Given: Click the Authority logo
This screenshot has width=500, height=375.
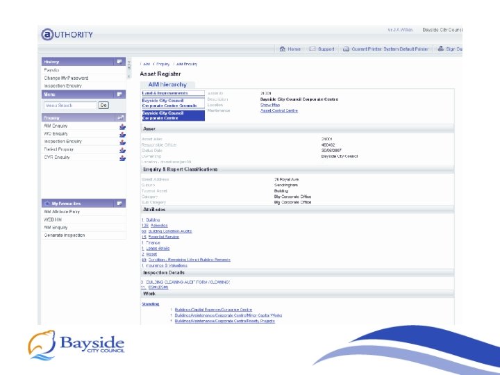Looking at the screenshot, I should 67,35.
